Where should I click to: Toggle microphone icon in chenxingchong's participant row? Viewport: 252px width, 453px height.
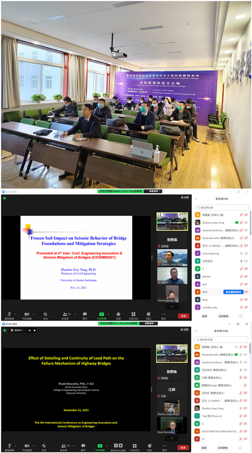click(241, 253)
